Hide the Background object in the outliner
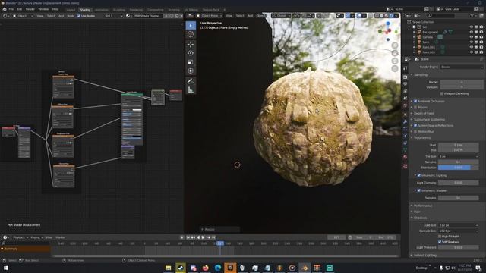Image resolution: width=486 pixels, height=273 pixels. point(471,32)
